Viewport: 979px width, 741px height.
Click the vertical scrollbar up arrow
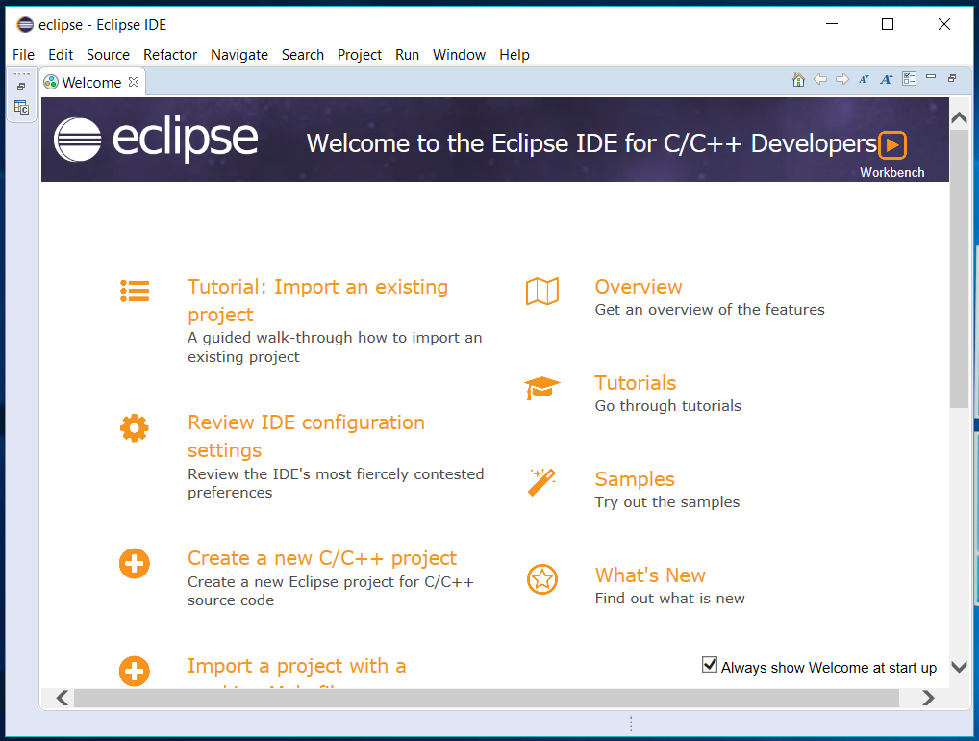click(959, 117)
